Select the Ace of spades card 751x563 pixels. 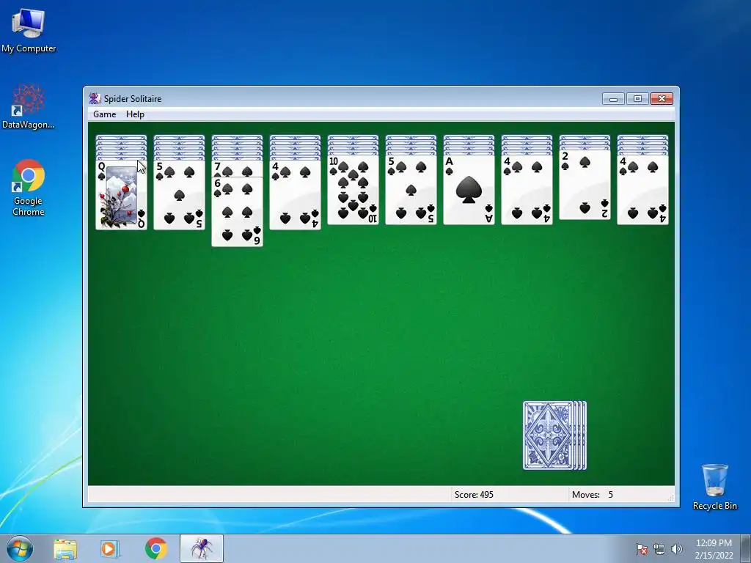(x=469, y=190)
